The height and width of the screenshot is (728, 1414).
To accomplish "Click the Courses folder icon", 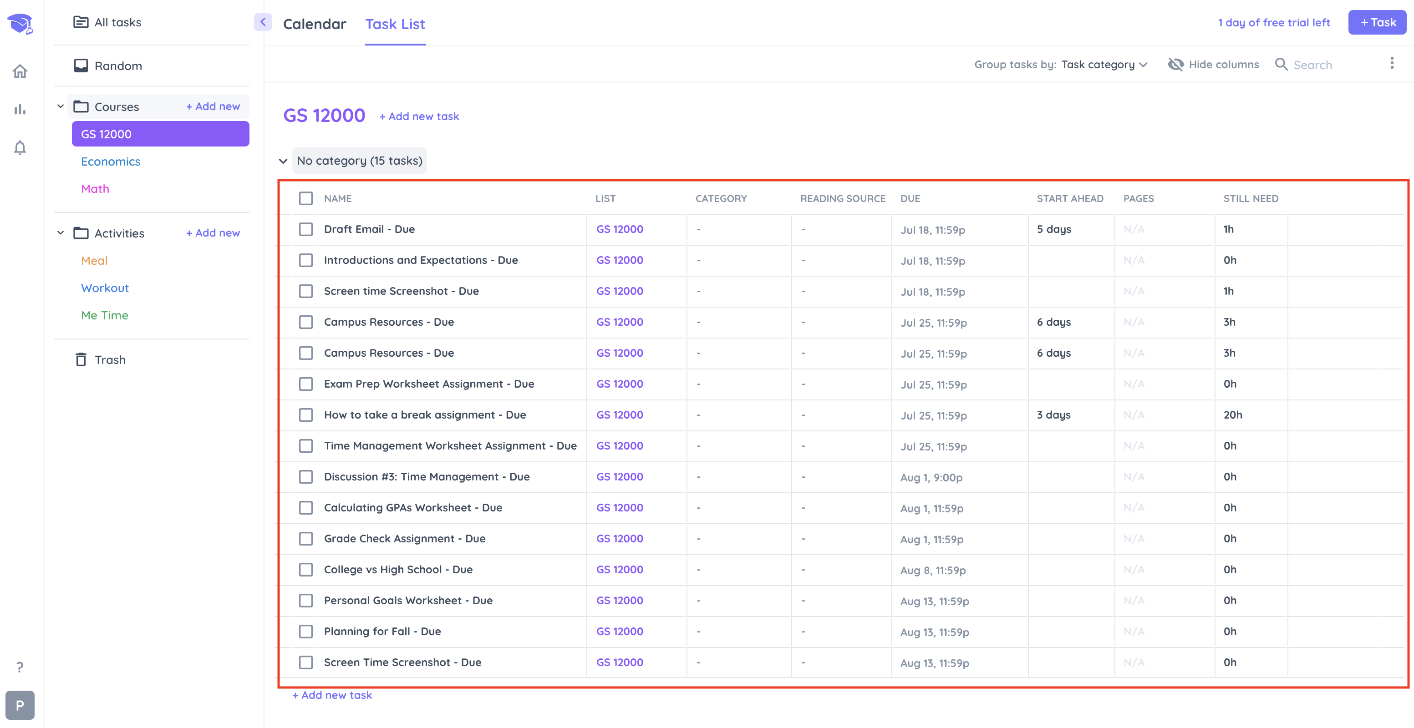I will [x=81, y=106].
